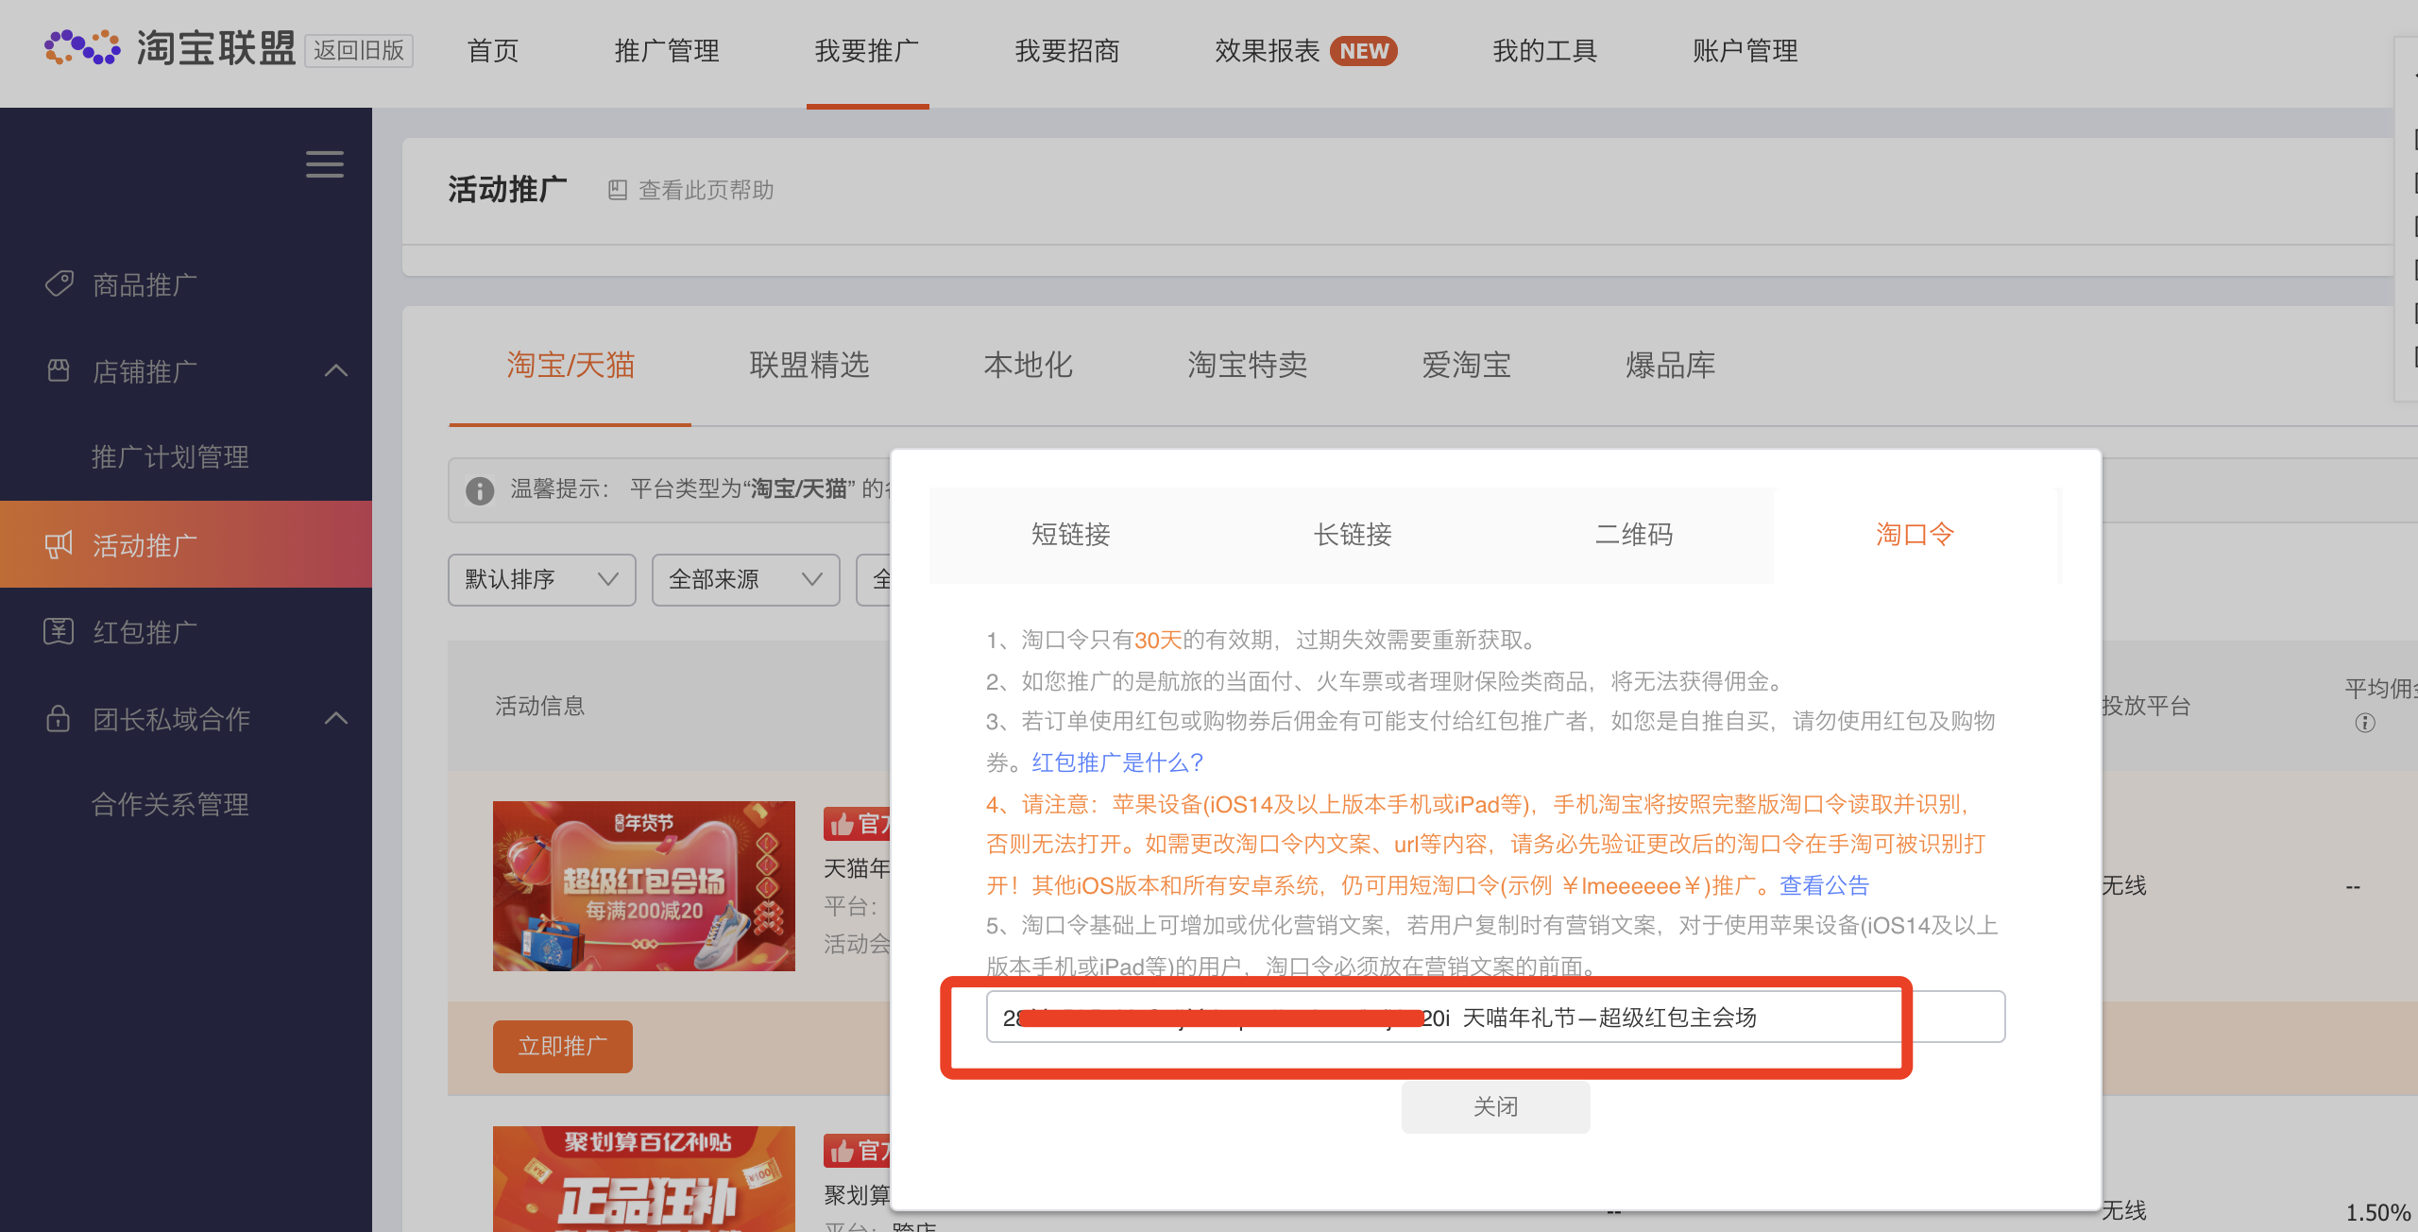Click the 关闭 button in dialog
The image size is (2418, 1232).
(1495, 1106)
